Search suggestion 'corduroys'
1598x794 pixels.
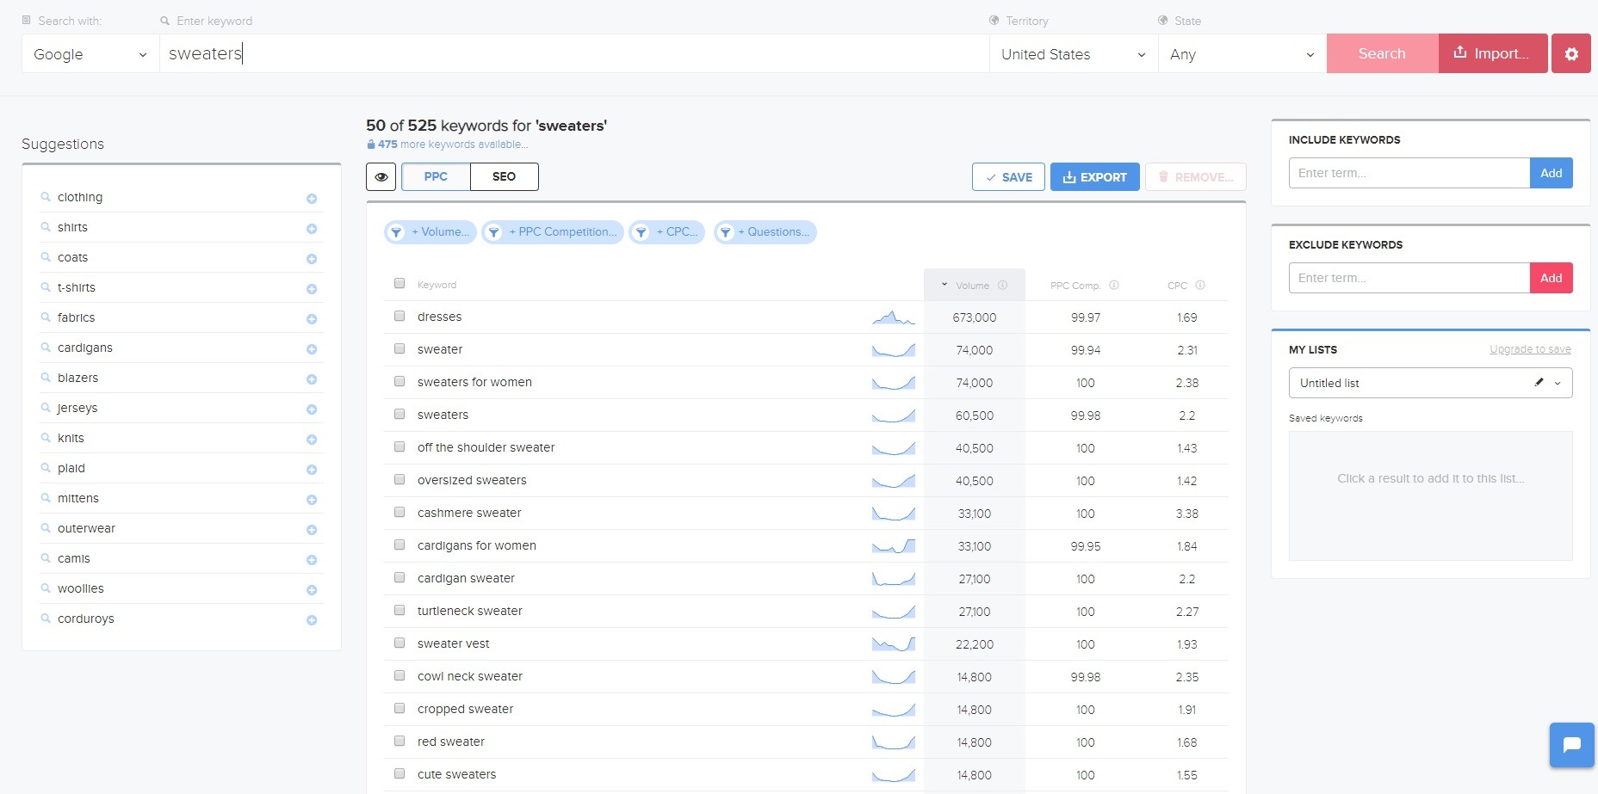pyautogui.click(x=86, y=619)
